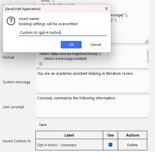
Task: Close the JavaScript Application dialog
Action: click(x=107, y=9)
